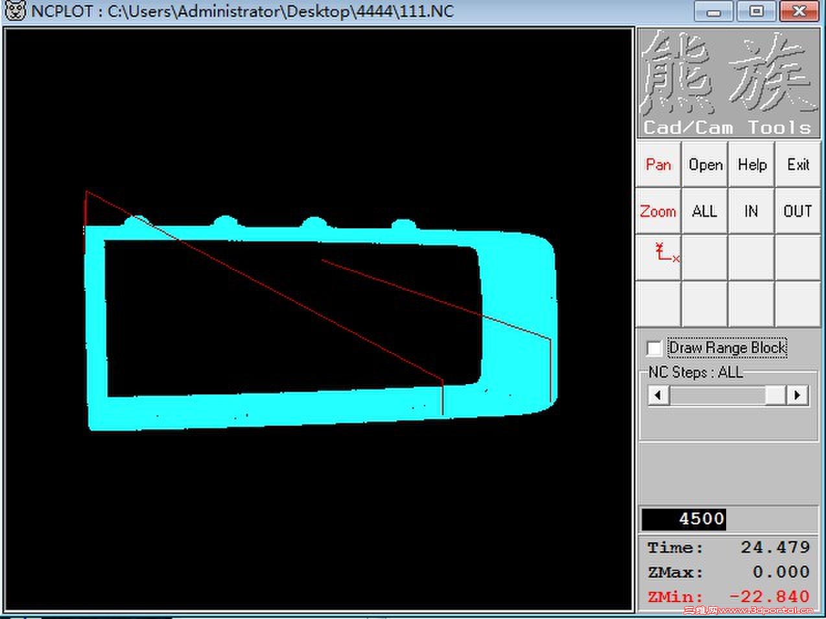Open the Help button

tap(751, 165)
